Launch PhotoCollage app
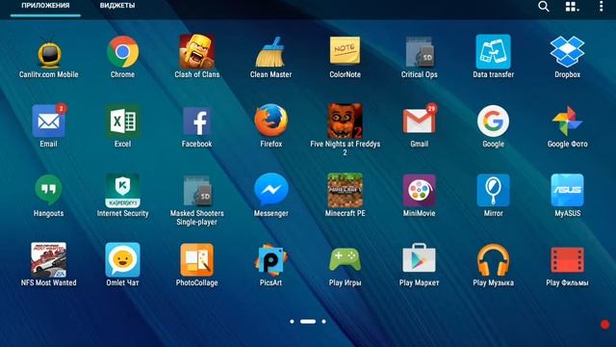This screenshot has width=616, height=347. pyautogui.click(x=196, y=259)
